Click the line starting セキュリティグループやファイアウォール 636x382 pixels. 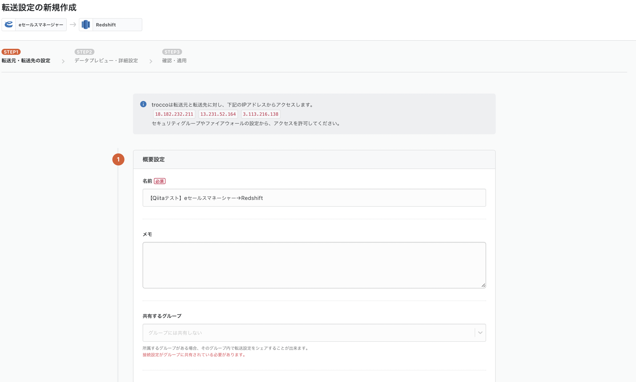pyautogui.click(x=246, y=123)
